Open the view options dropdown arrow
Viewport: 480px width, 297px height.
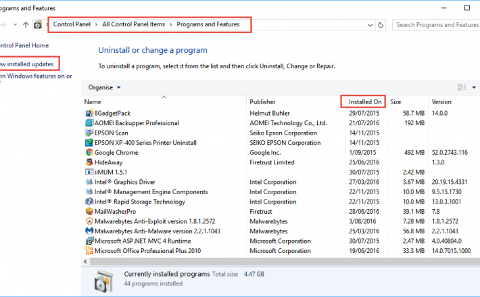pos(474,87)
